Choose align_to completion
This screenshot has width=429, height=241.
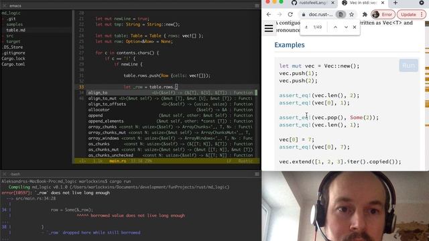[x=170, y=92]
